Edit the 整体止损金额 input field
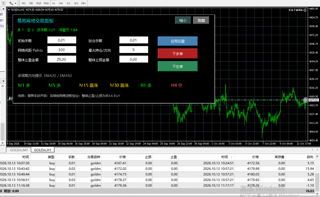 pos(133,59)
